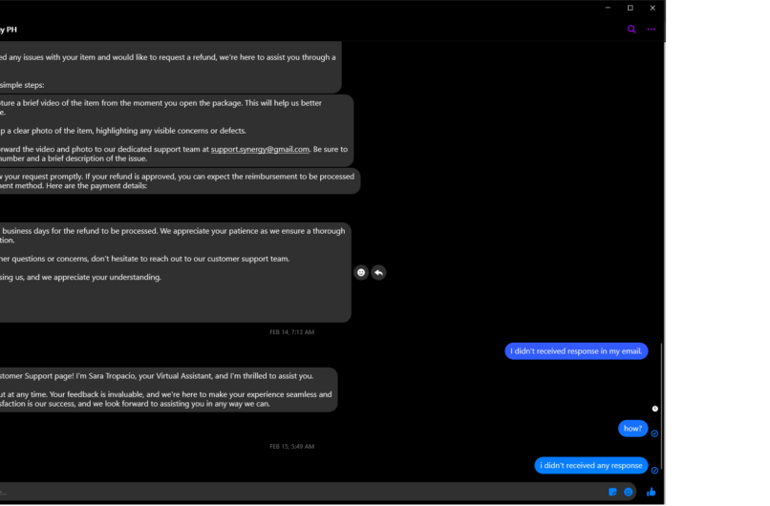The image size is (770, 506).
Task: Open emoji picker in message box
Action: click(628, 492)
